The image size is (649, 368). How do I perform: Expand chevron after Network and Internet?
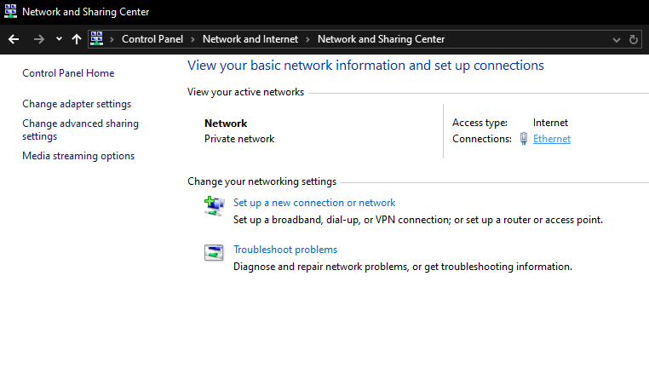[307, 39]
